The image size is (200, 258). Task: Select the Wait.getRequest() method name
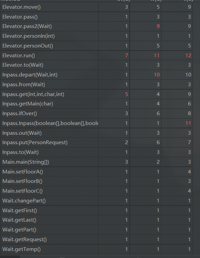[x=25, y=239]
